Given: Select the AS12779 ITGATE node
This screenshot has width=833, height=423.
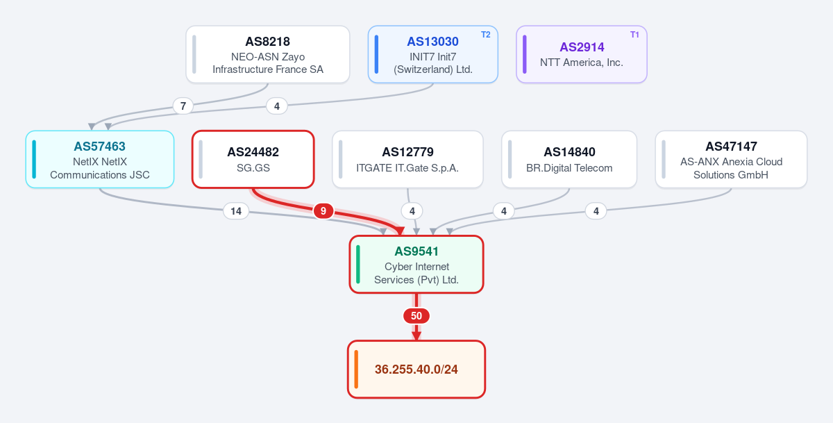Looking at the screenshot, I should (407, 159).
